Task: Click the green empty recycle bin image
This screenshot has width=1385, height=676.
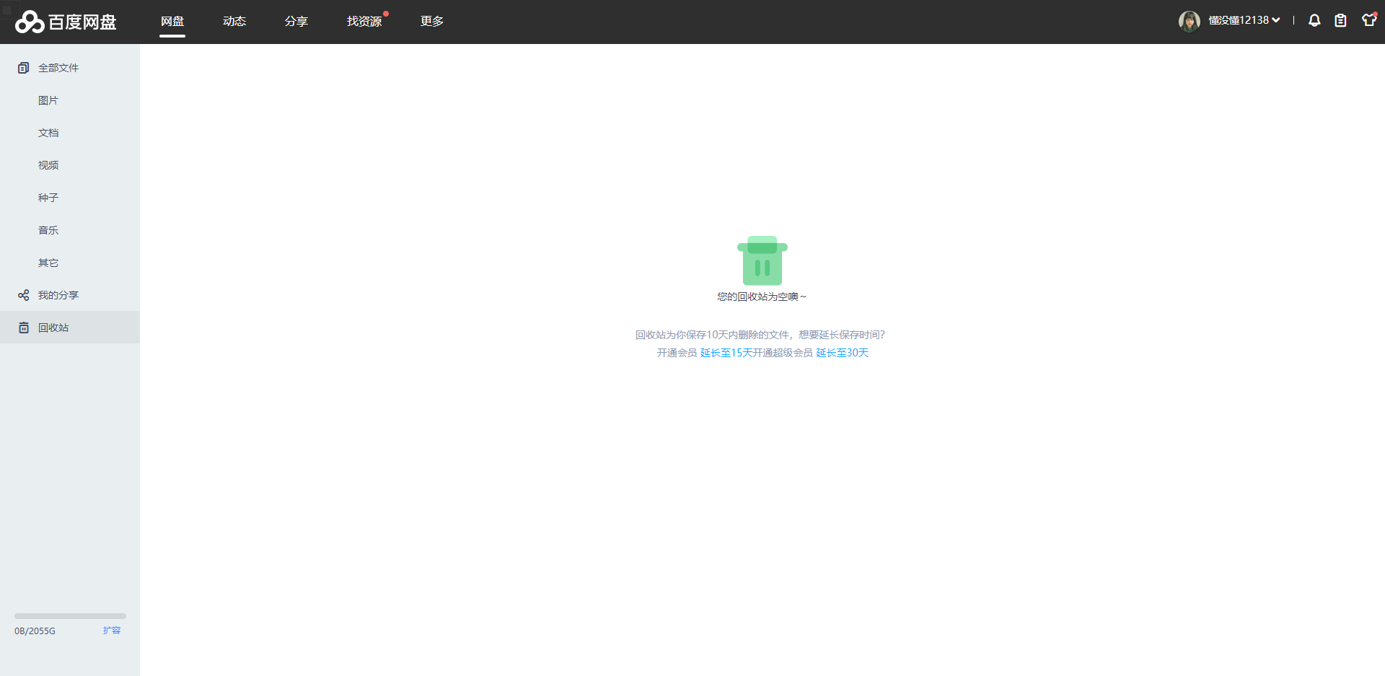Action: coord(762,260)
